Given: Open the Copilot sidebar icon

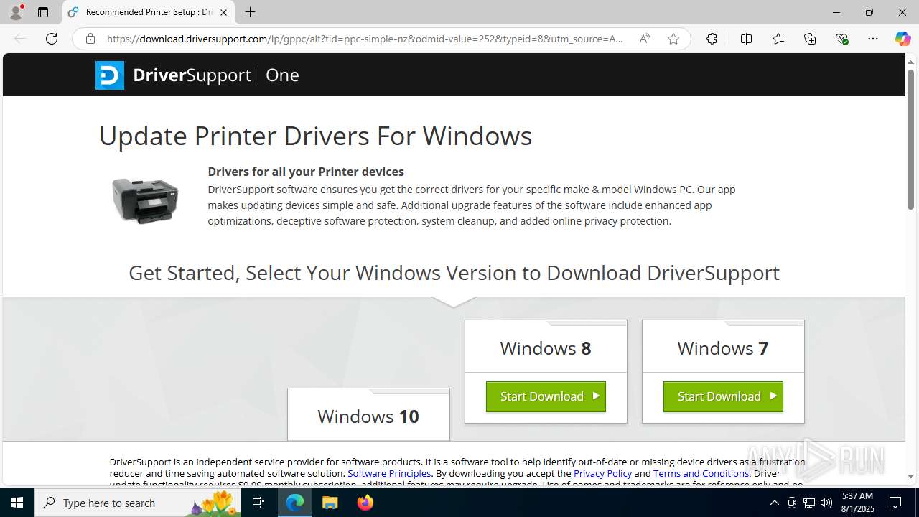Looking at the screenshot, I should point(902,39).
